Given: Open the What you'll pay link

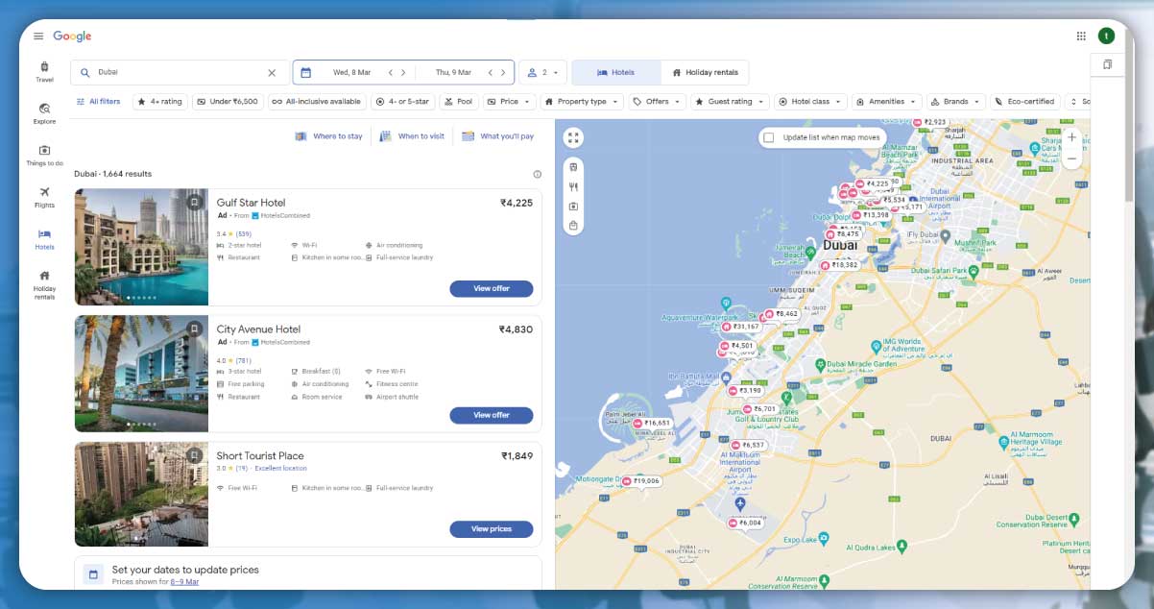Looking at the screenshot, I should 498,136.
